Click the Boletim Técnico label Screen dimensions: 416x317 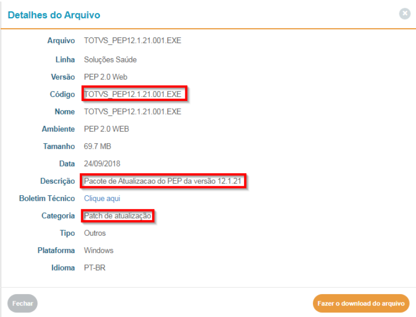[x=47, y=198]
